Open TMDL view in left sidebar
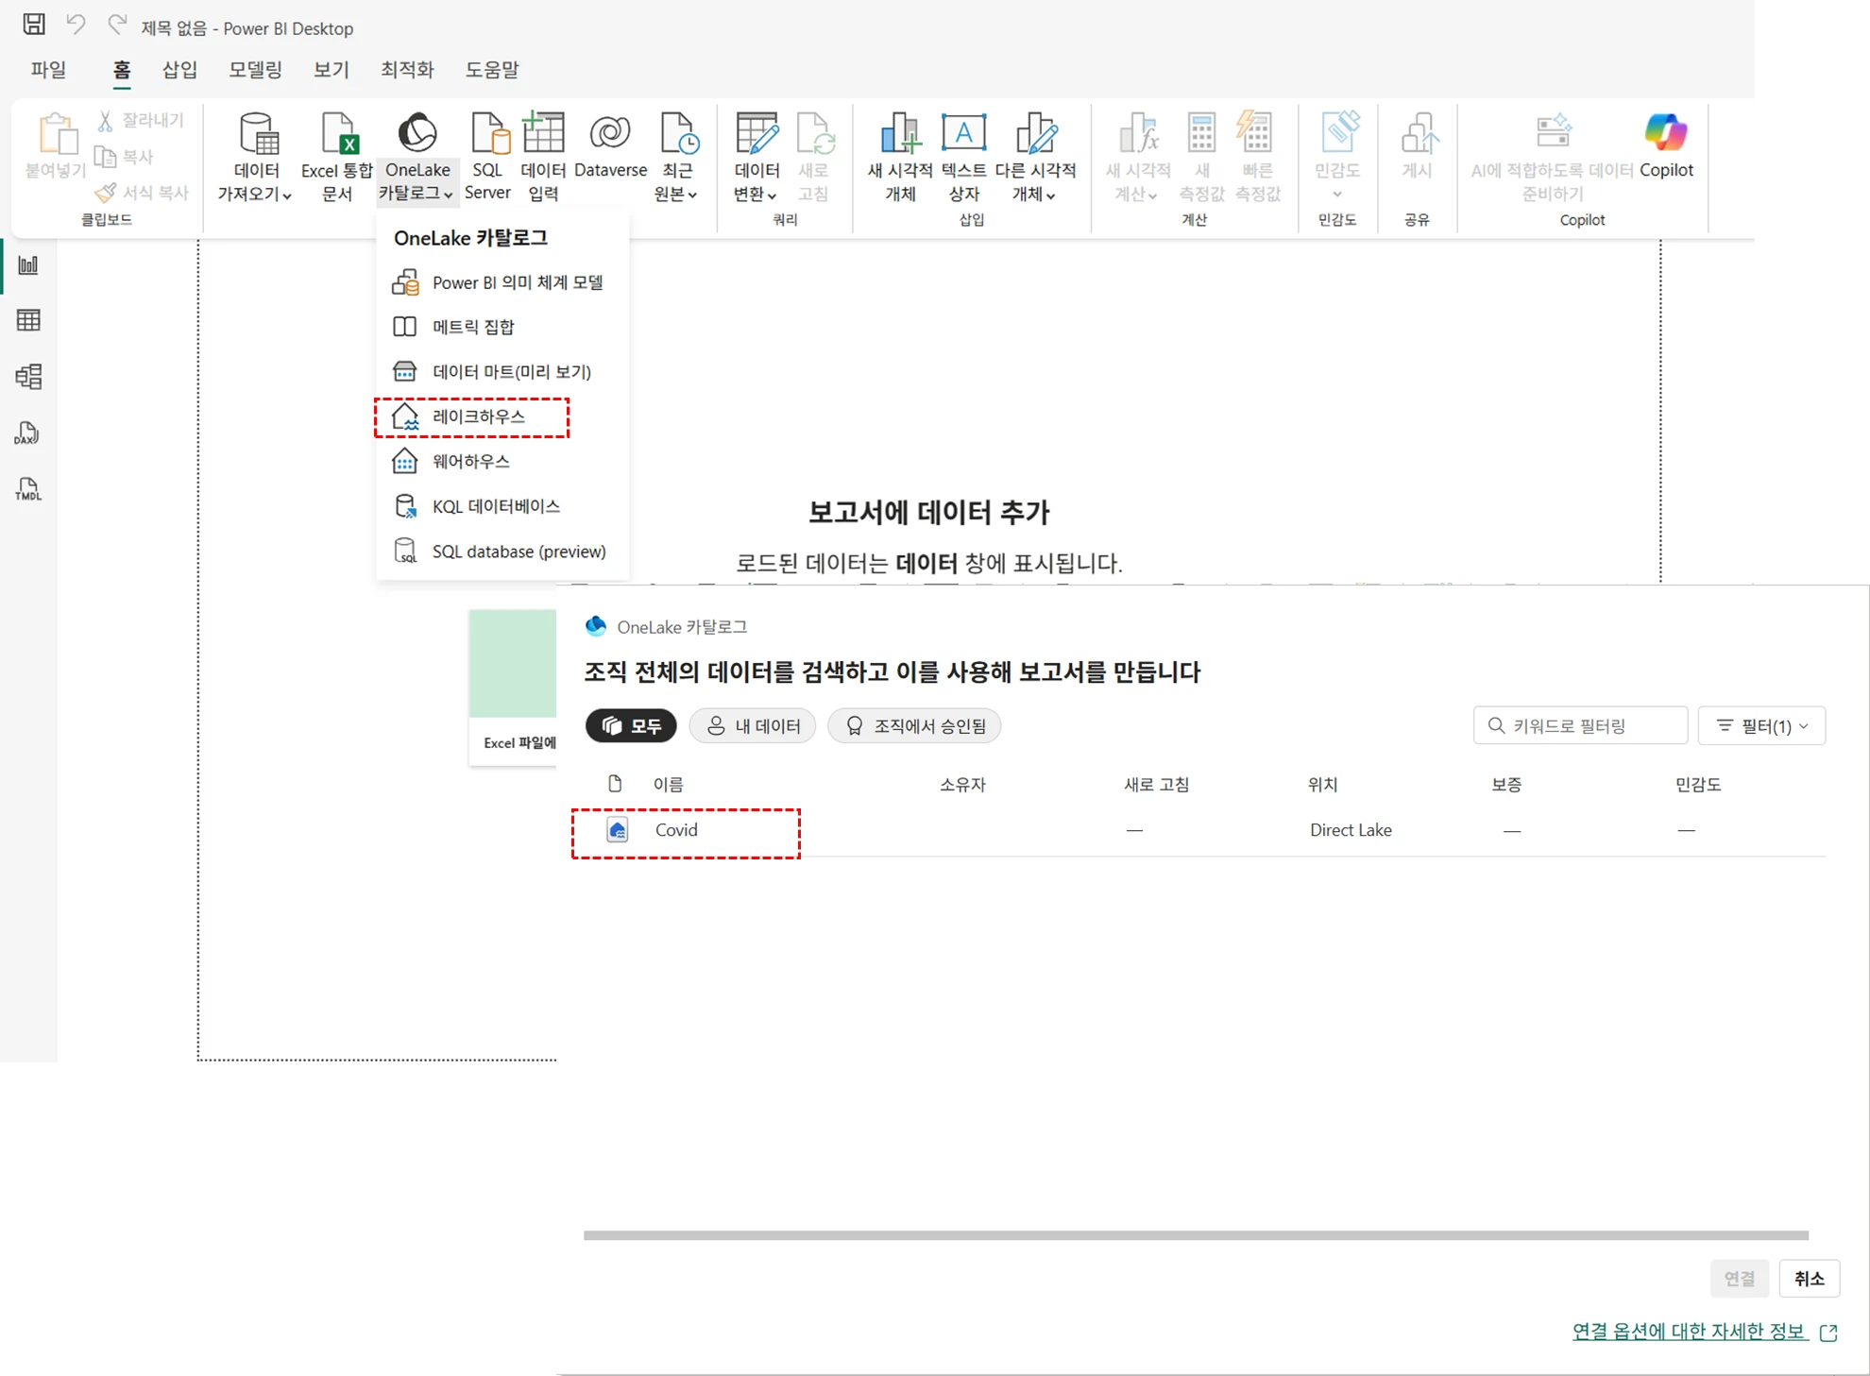 tap(28, 489)
